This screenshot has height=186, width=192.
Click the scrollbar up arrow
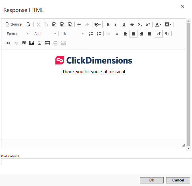tap(188, 21)
